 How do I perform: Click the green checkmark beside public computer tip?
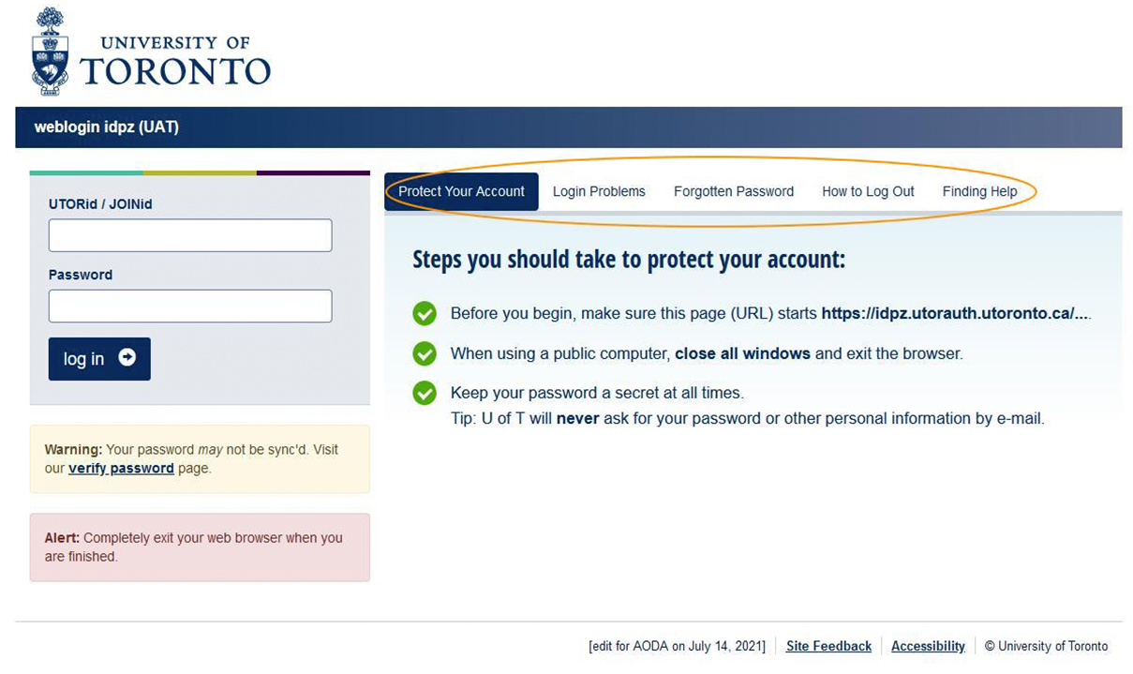(x=425, y=353)
